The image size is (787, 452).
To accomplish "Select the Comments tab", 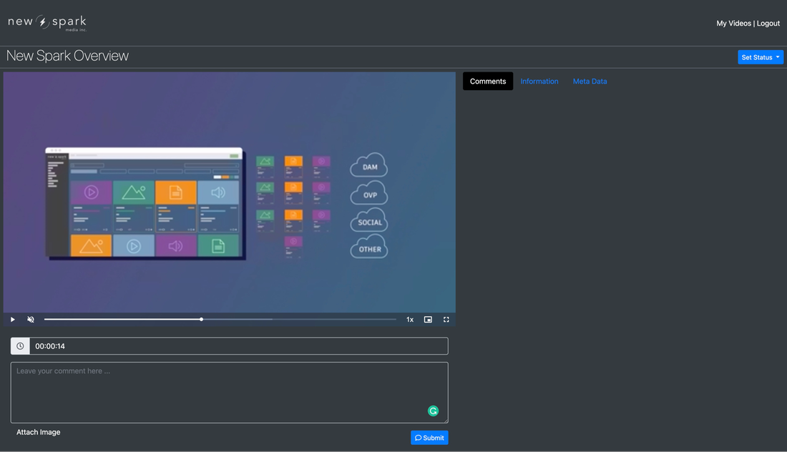I will 488,82.
